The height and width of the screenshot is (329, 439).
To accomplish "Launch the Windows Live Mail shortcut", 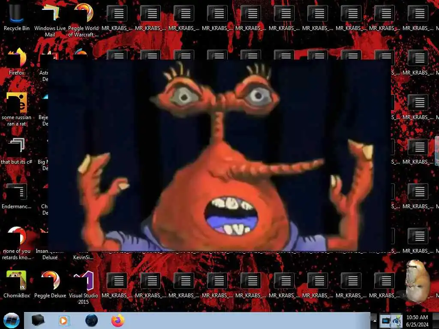I will click(x=50, y=20).
